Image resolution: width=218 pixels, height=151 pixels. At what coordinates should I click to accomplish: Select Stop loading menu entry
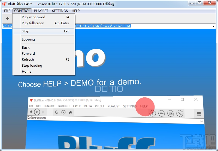tap(44, 65)
